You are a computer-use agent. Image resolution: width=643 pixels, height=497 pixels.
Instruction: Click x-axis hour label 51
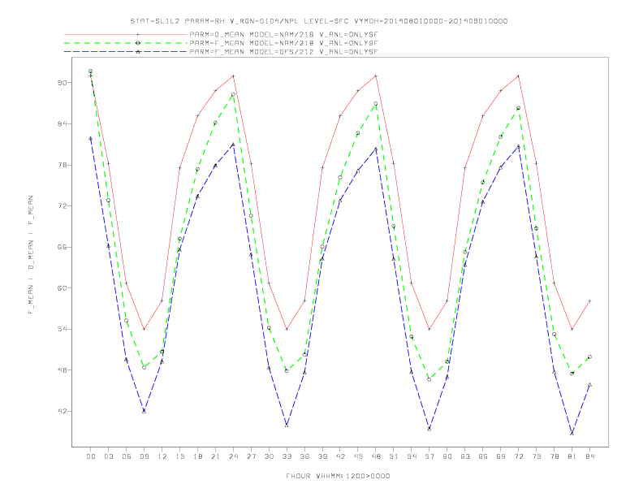click(x=394, y=456)
